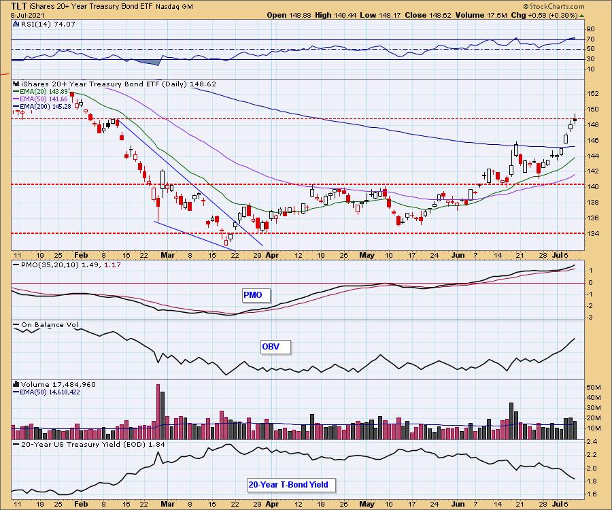
Task: Click the 20-Year T-Bond Yield annotation box
Action: click(x=291, y=485)
